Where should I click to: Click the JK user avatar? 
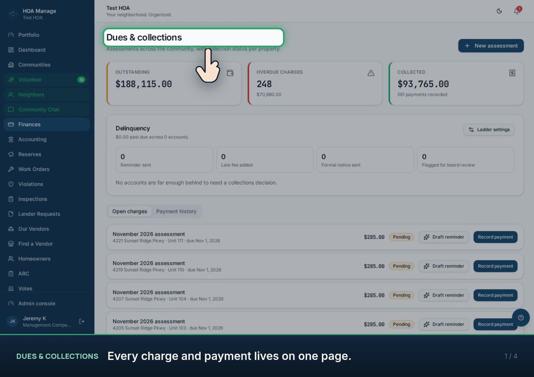point(13,321)
